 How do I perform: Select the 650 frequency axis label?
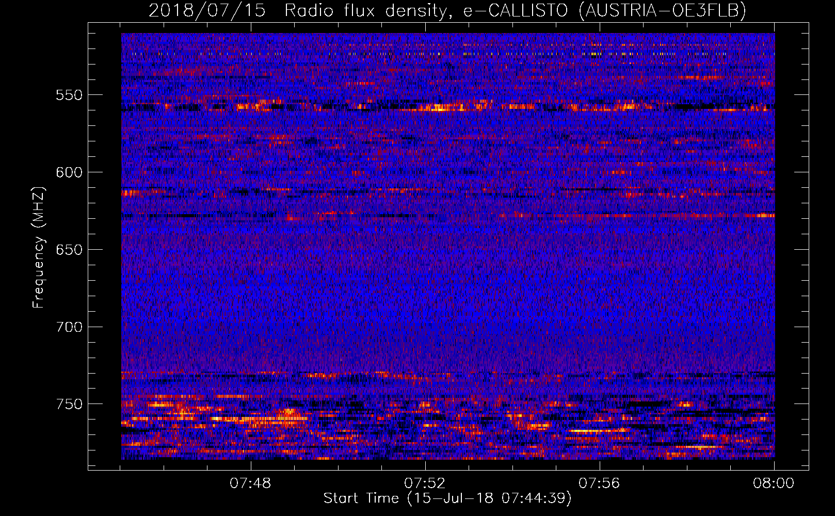[x=69, y=250]
